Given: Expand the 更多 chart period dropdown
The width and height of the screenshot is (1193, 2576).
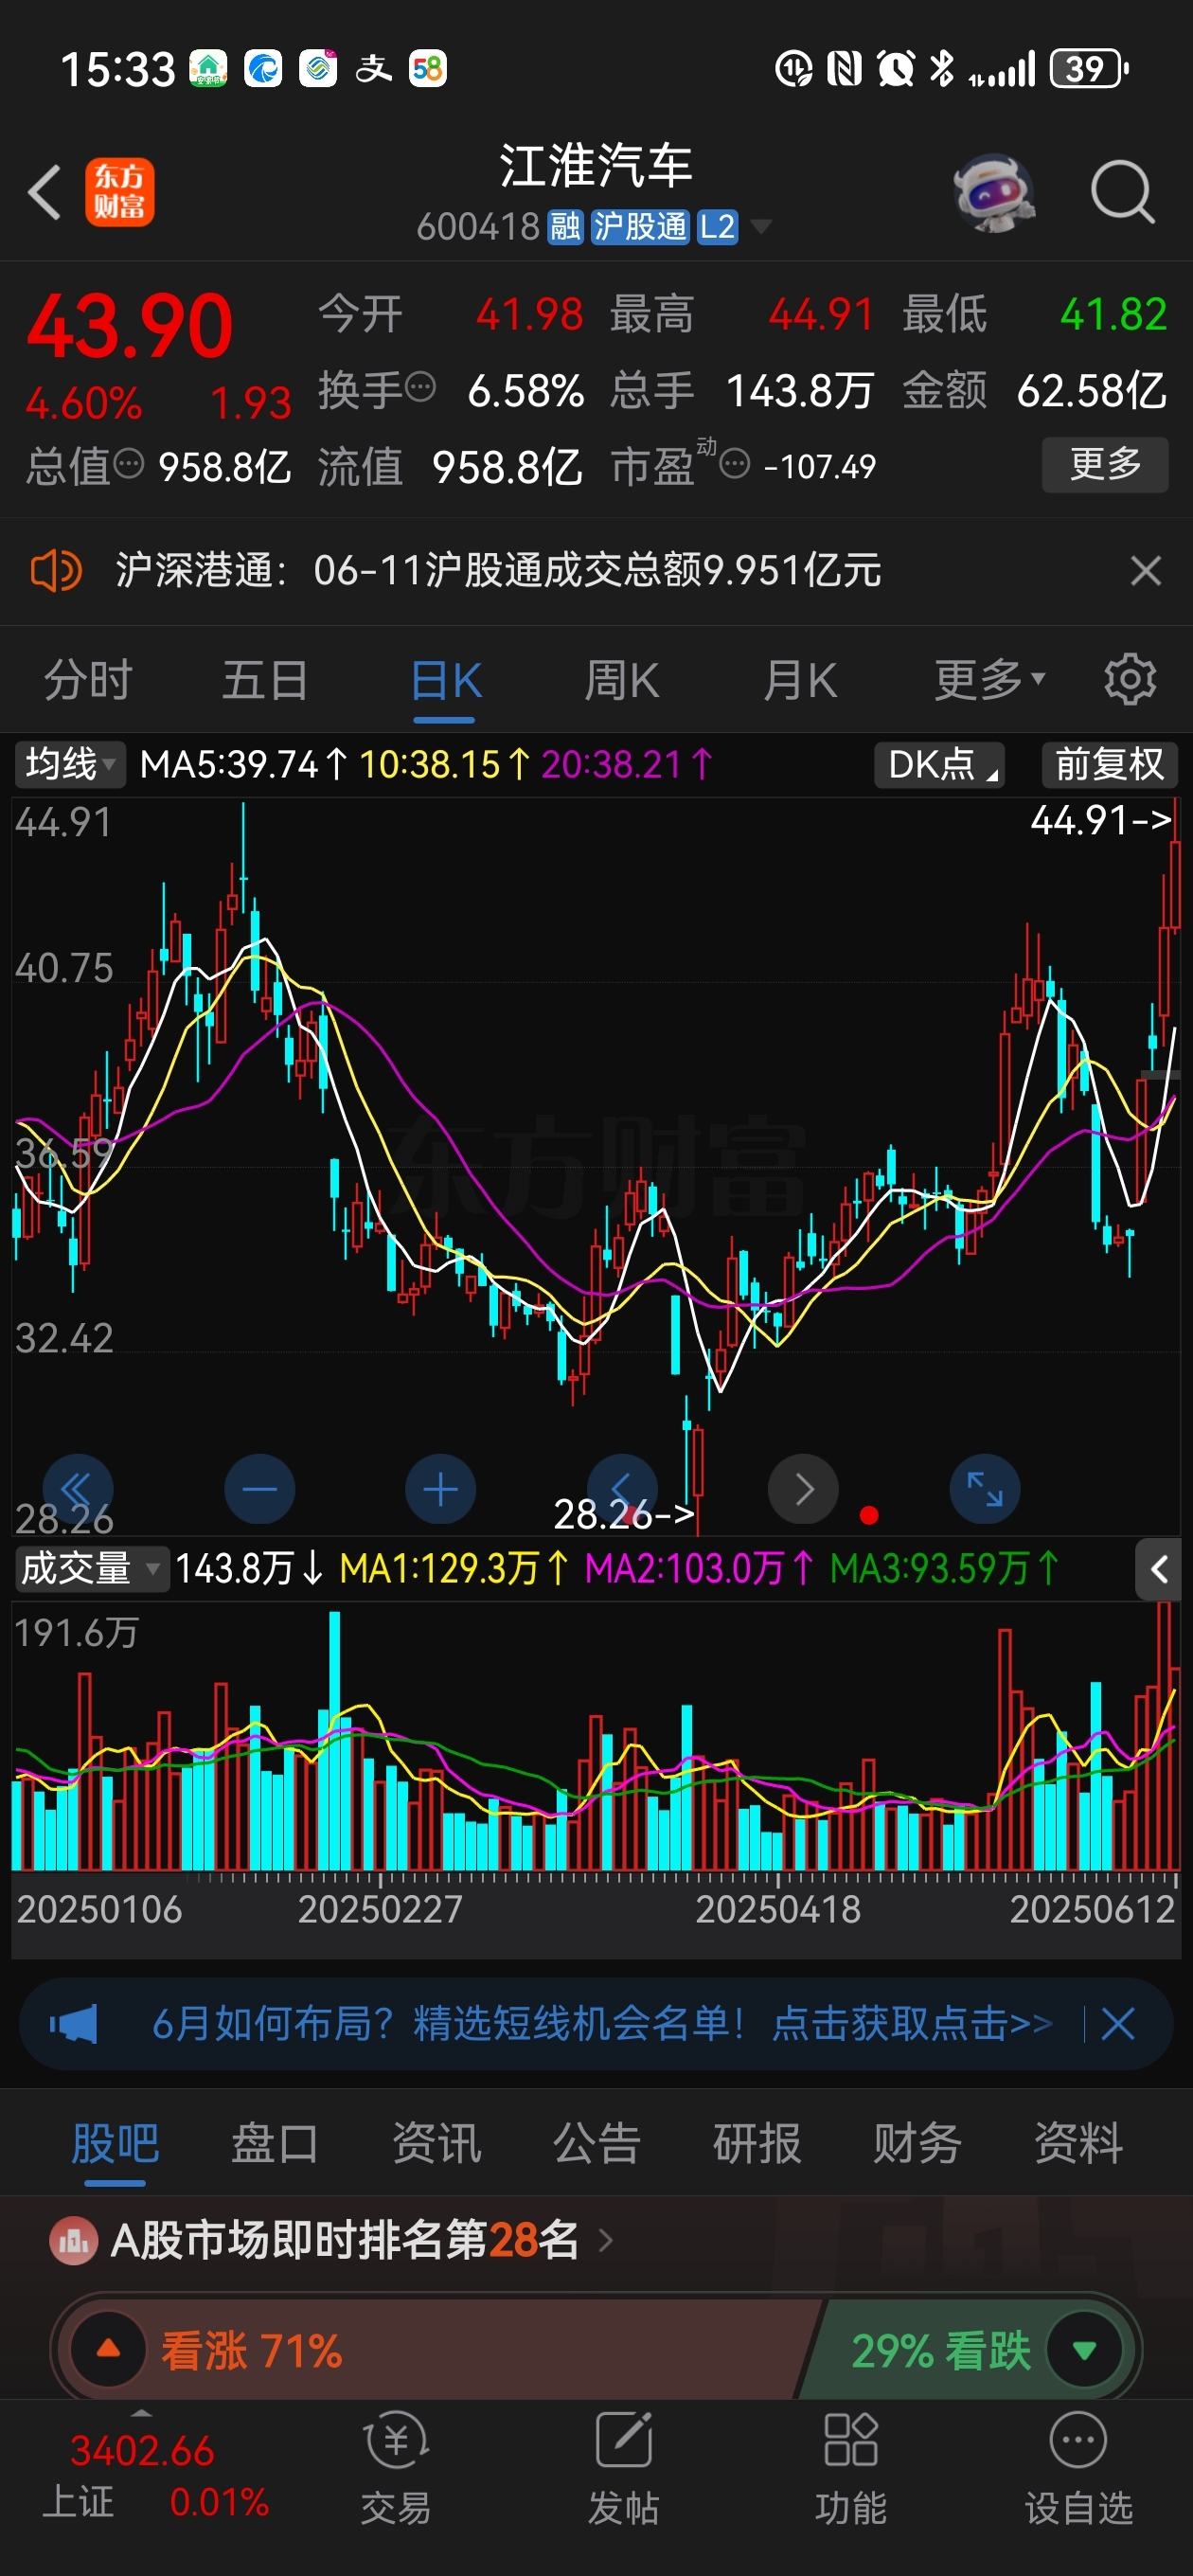Looking at the screenshot, I should [990, 680].
